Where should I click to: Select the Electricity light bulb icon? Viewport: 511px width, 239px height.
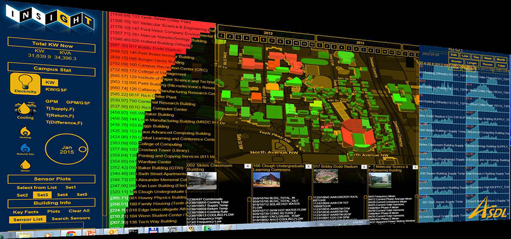[x=25, y=82]
